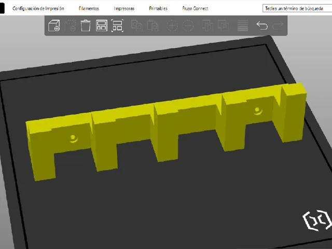Click the Add instance plus icon
The width and height of the screenshot is (332, 249).
[172, 25]
